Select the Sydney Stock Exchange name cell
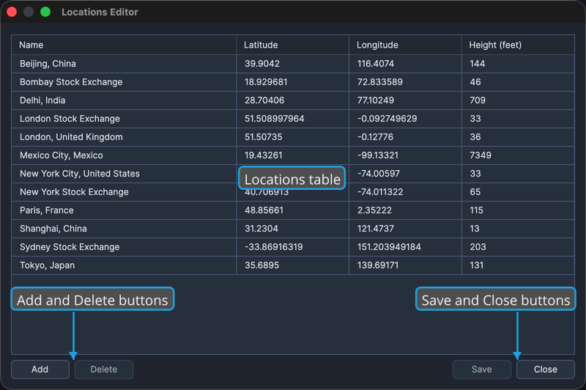This screenshot has height=390, width=586. coord(124,247)
